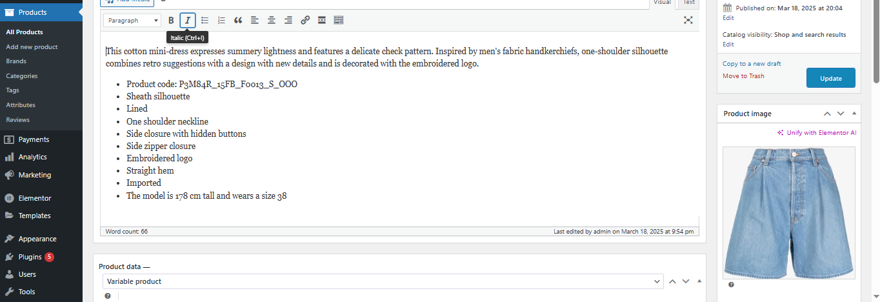This screenshot has width=880, height=302.
Task: Insert a Read More tag
Action: pos(322,21)
